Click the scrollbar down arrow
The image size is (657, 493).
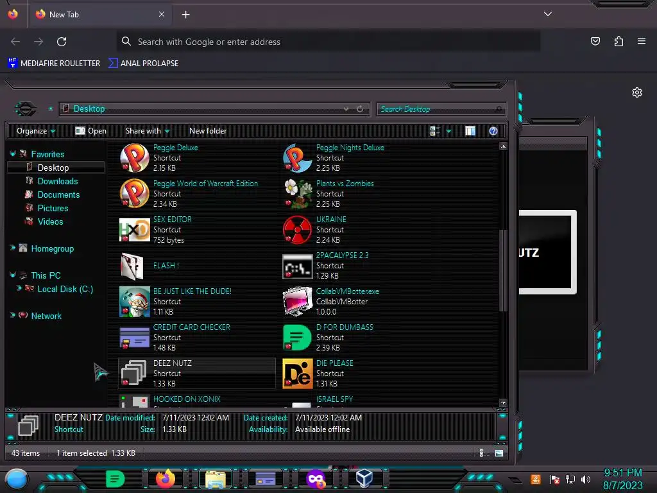(503, 402)
